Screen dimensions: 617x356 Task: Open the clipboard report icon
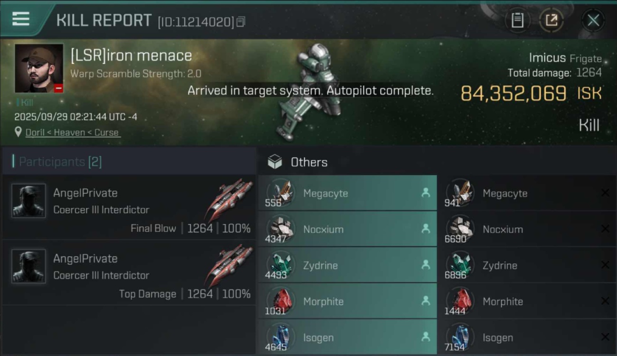tap(517, 20)
